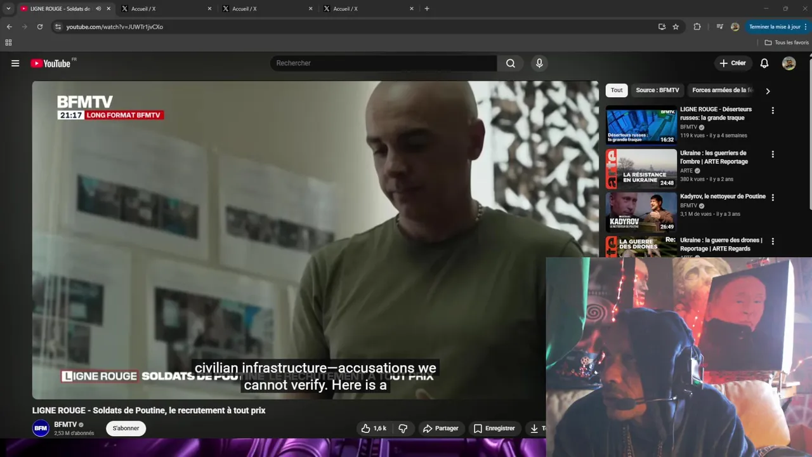Click Terminer la mise à jour
The image size is (812, 457).
point(775,27)
